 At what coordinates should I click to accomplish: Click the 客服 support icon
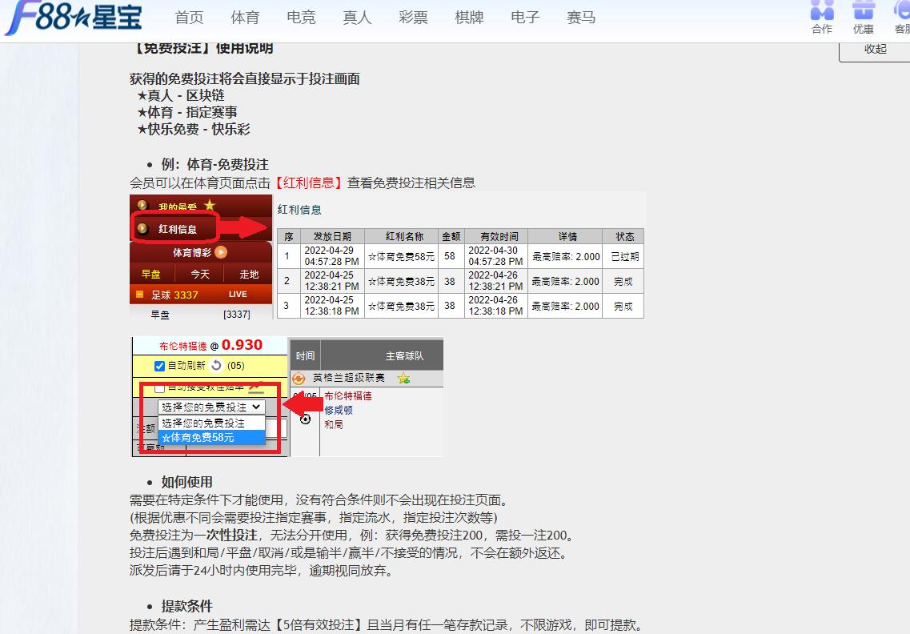click(x=902, y=18)
